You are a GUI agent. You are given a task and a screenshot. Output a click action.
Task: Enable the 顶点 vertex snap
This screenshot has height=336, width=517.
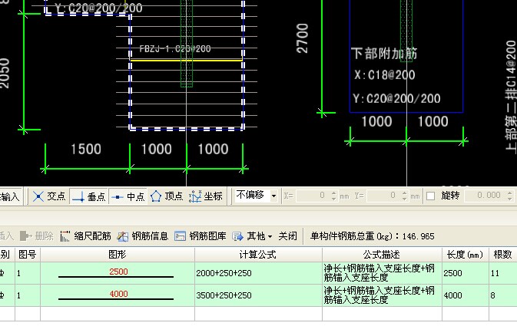click(167, 196)
